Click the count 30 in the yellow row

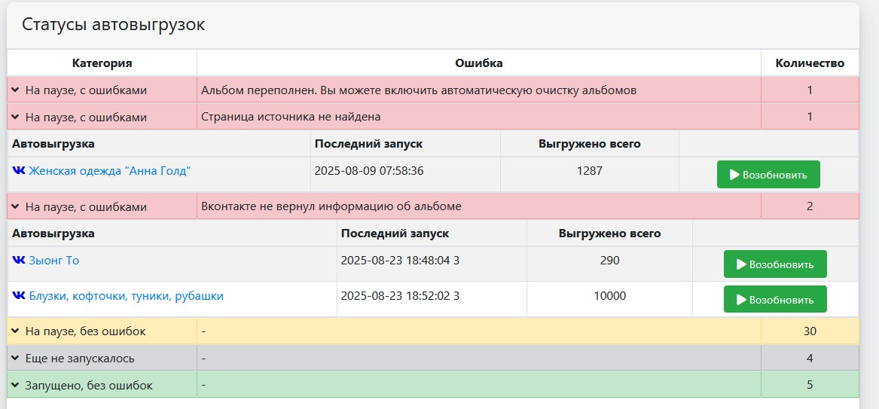(810, 331)
